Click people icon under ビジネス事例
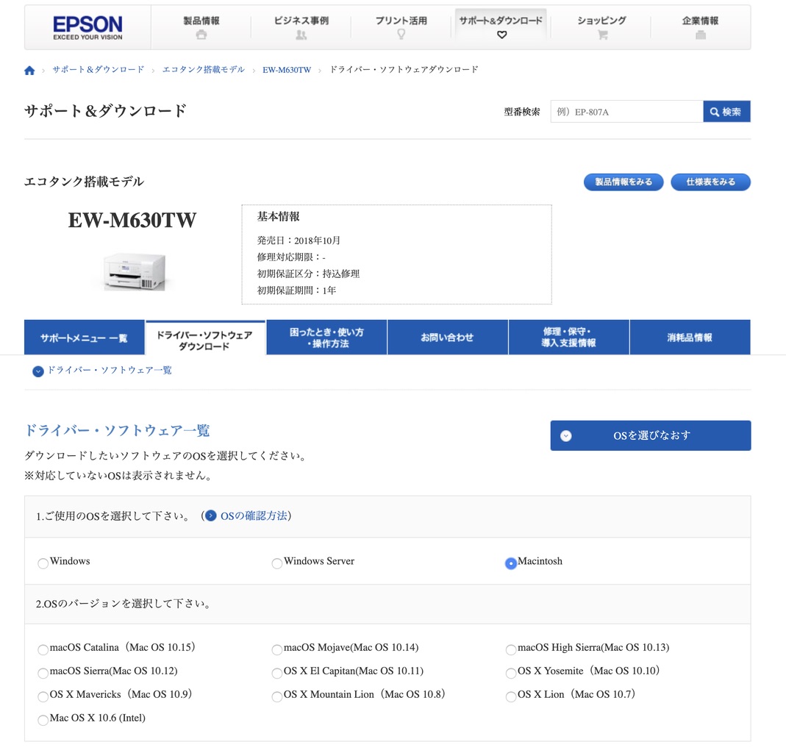 pyautogui.click(x=301, y=35)
